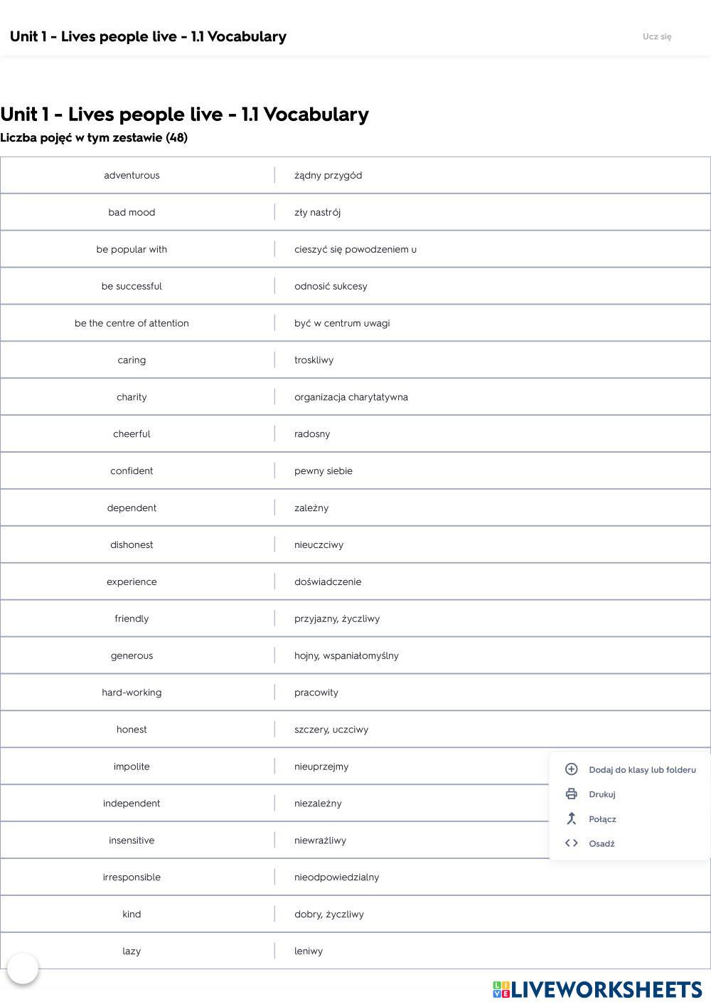Click the plus icon for adding to class
This screenshot has width=711, height=1007.
pos(571,769)
